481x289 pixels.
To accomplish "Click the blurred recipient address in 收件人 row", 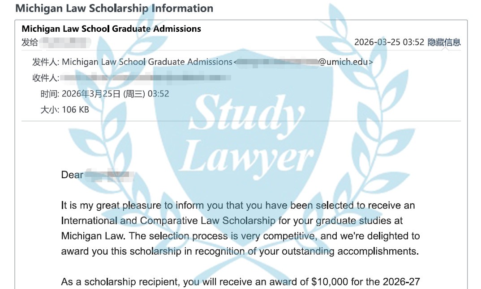I will click(146, 78).
